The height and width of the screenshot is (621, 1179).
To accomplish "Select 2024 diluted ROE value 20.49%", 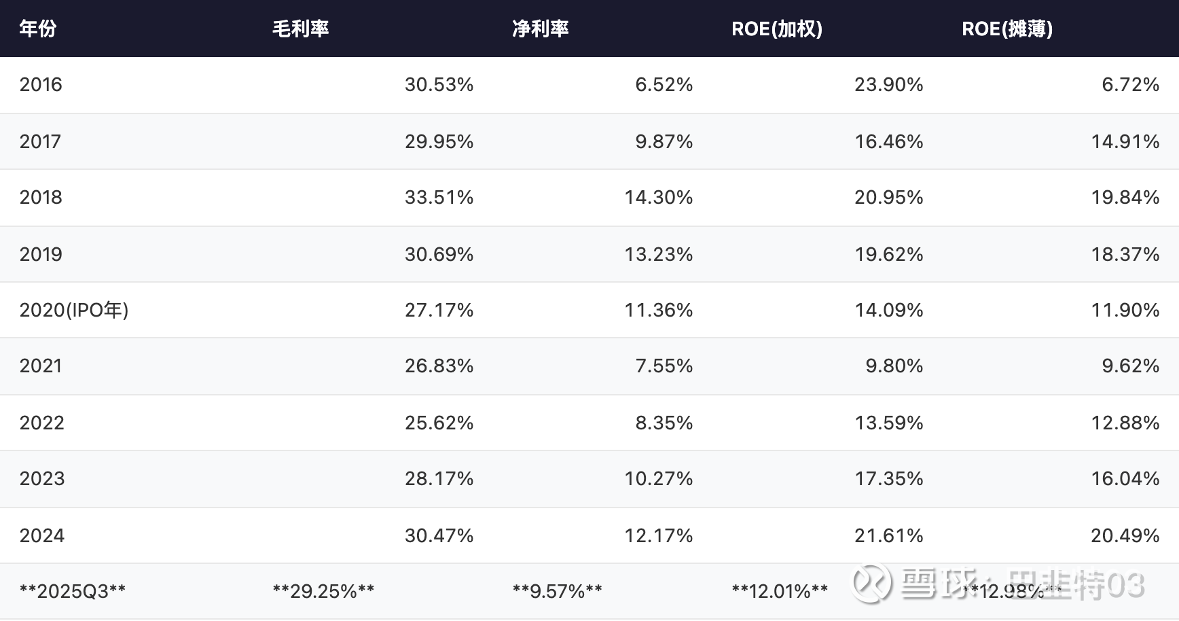I will [1125, 535].
